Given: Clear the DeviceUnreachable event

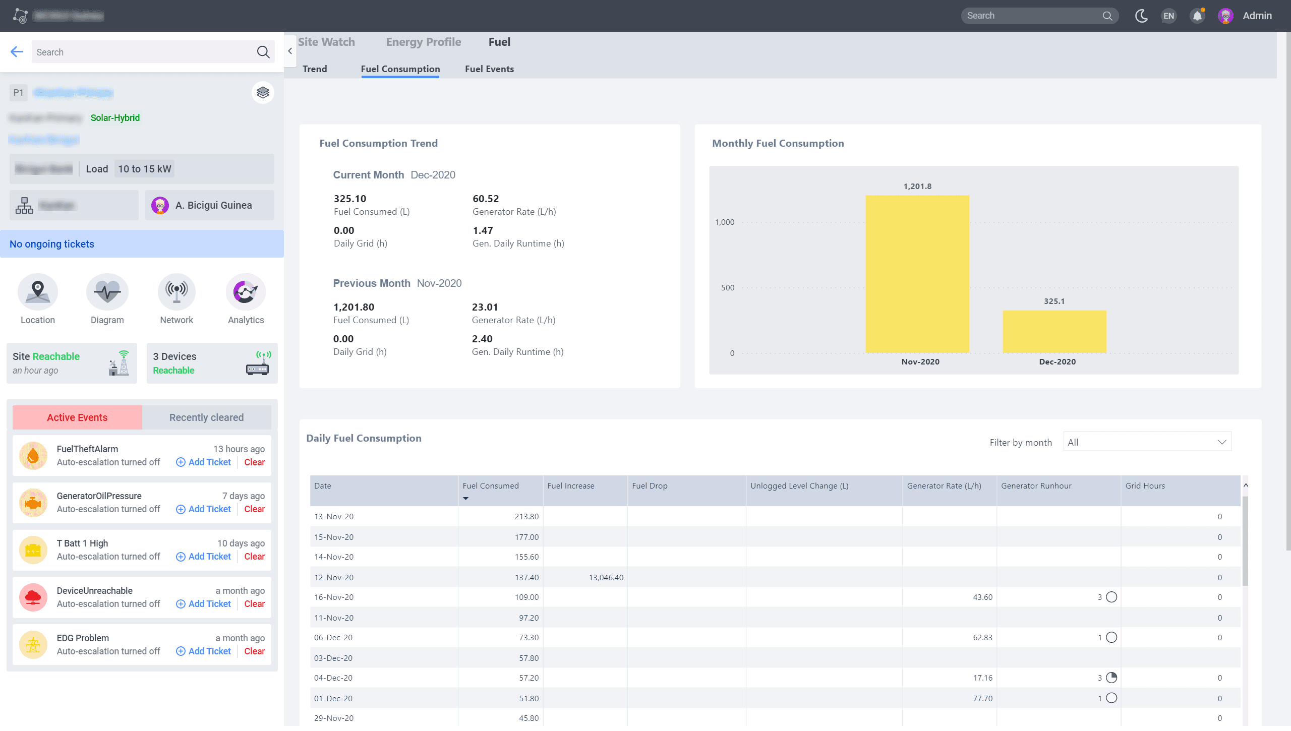Looking at the screenshot, I should point(254,604).
